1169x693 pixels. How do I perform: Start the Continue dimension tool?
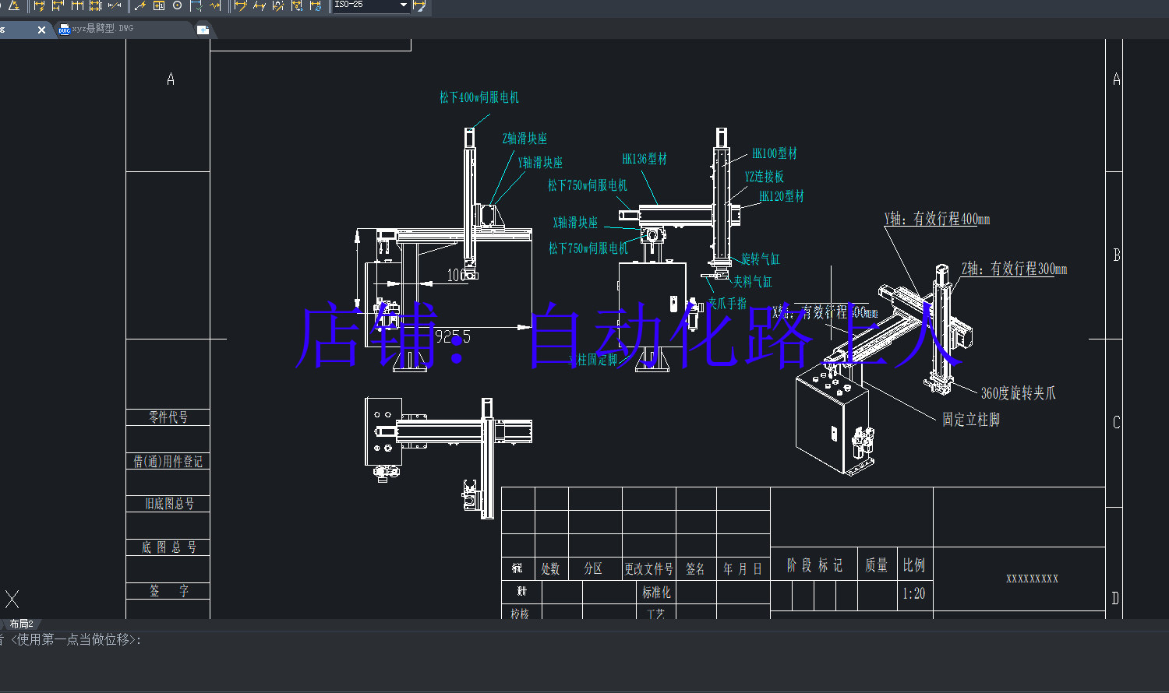click(x=77, y=5)
